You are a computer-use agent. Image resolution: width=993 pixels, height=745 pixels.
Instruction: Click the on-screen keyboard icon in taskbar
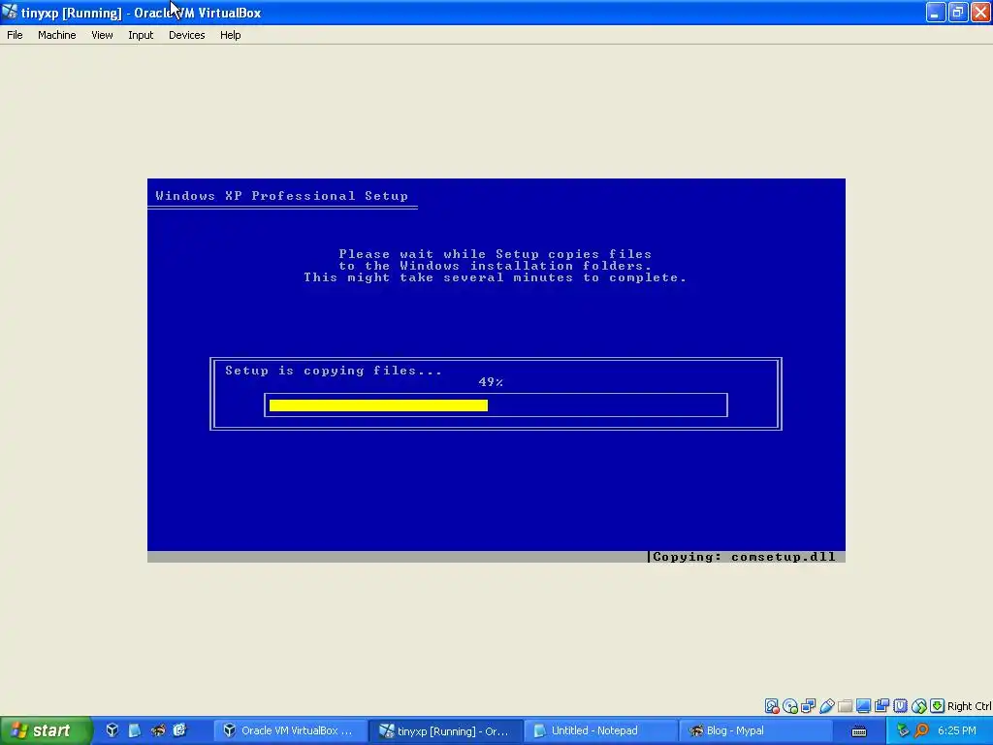859,731
